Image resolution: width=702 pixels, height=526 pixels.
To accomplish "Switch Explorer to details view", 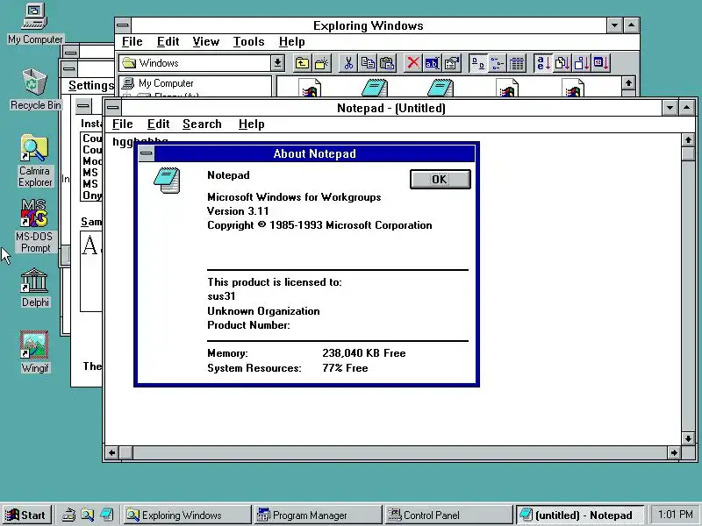I will point(517,63).
